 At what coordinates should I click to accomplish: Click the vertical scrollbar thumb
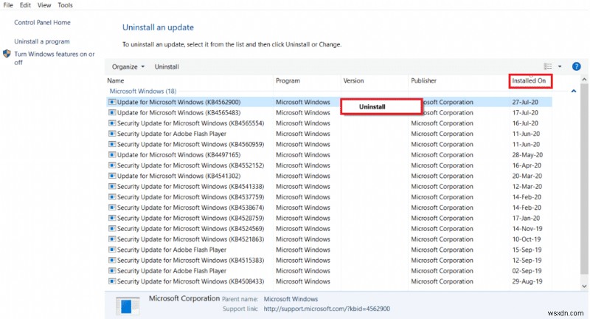(x=584, y=179)
